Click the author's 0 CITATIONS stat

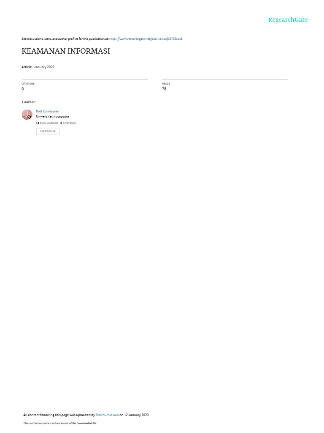coord(68,123)
